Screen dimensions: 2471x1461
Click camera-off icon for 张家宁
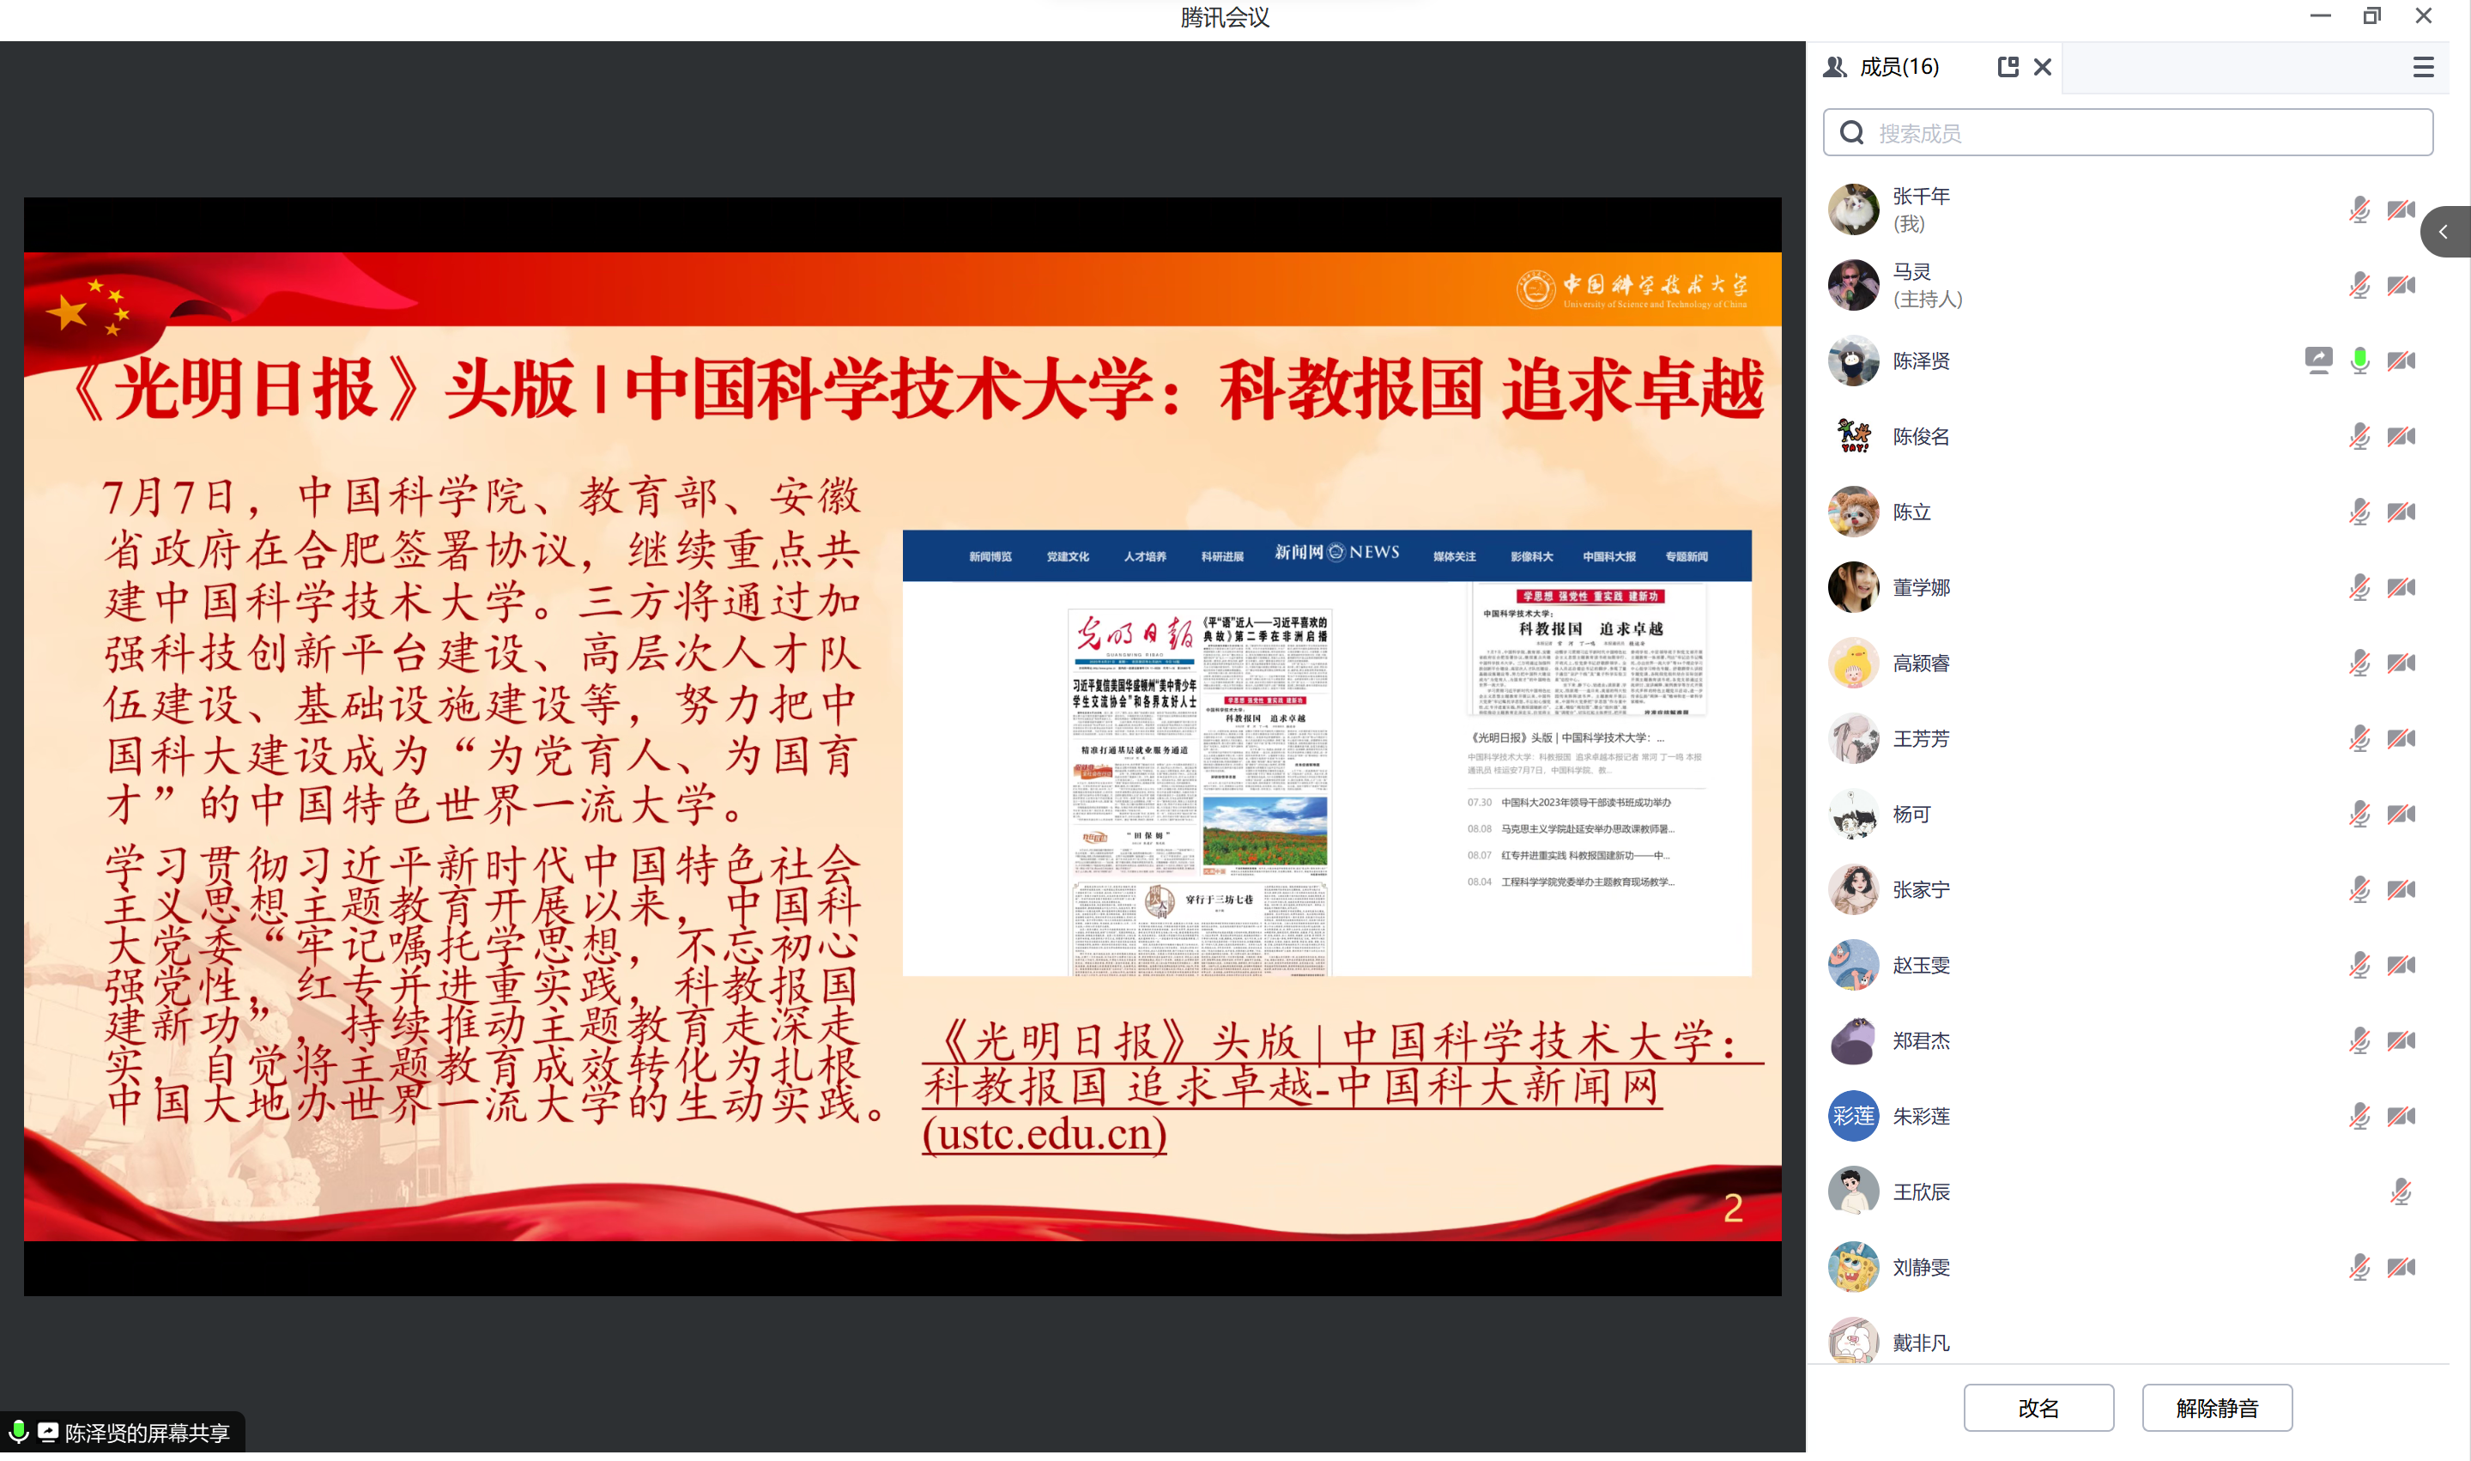(2400, 890)
